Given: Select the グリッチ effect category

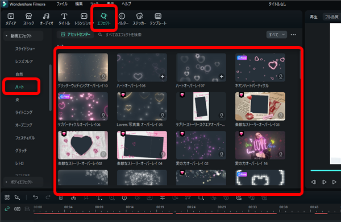Looking at the screenshot, I should 21,150.
